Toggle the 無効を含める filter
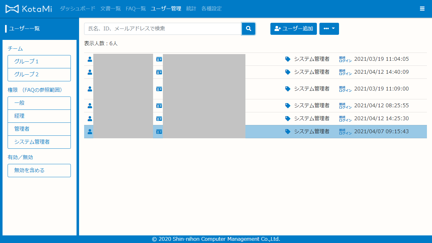 [x=39, y=171]
